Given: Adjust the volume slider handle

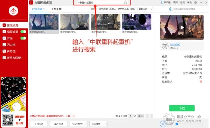Looking at the screenshot, I should (177, 124).
